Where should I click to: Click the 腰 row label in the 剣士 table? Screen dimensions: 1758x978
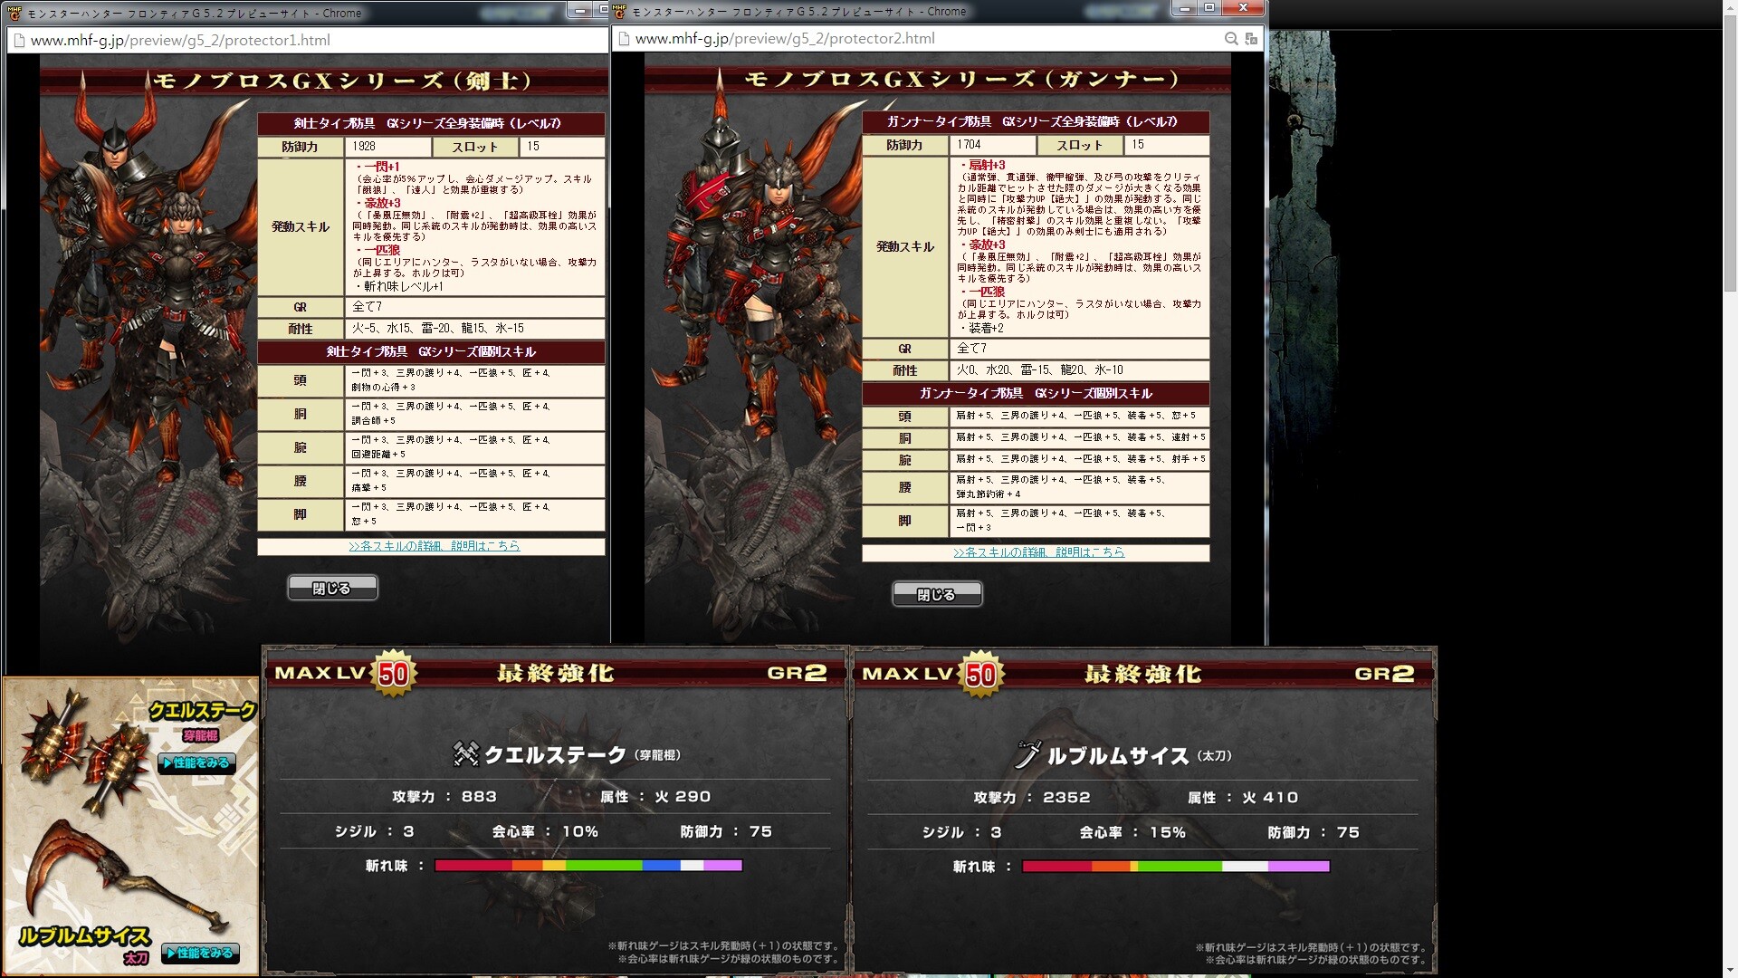(301, 481)
